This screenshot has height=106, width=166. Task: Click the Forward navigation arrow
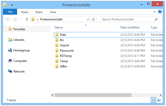(x=15, y=19)
